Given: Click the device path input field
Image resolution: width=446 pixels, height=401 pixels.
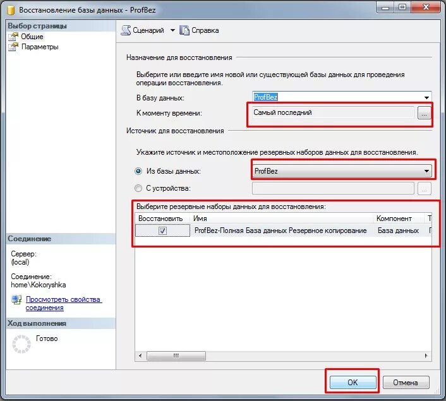Looking at the screenshot, I should pos(333,188).
